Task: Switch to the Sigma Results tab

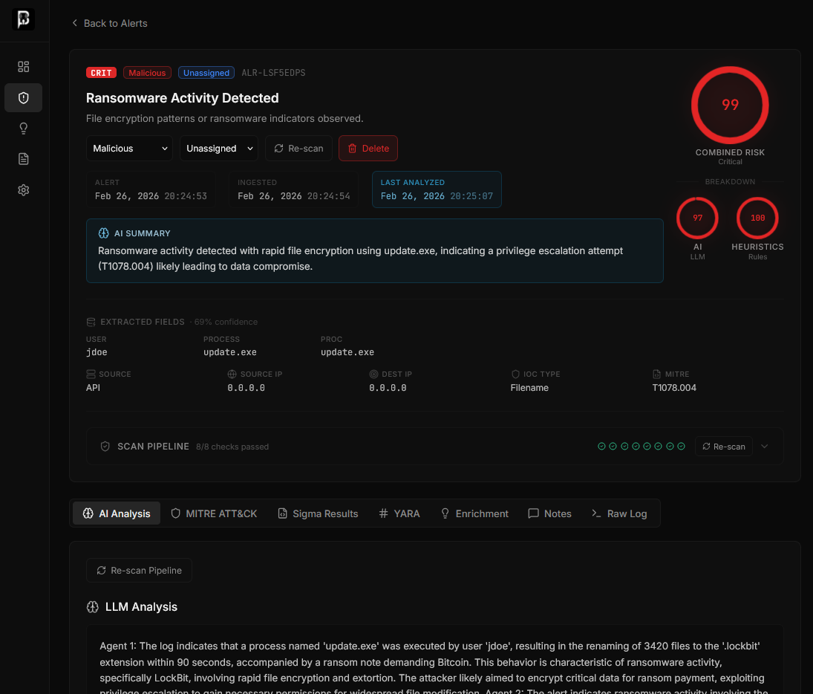Action: tap(318, 513)
